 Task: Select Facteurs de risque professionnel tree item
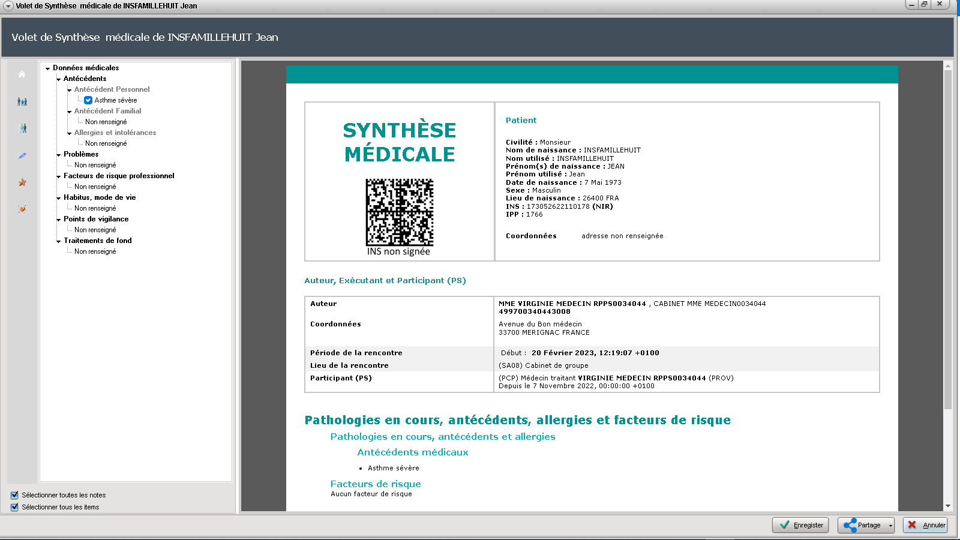pos(119,176)
